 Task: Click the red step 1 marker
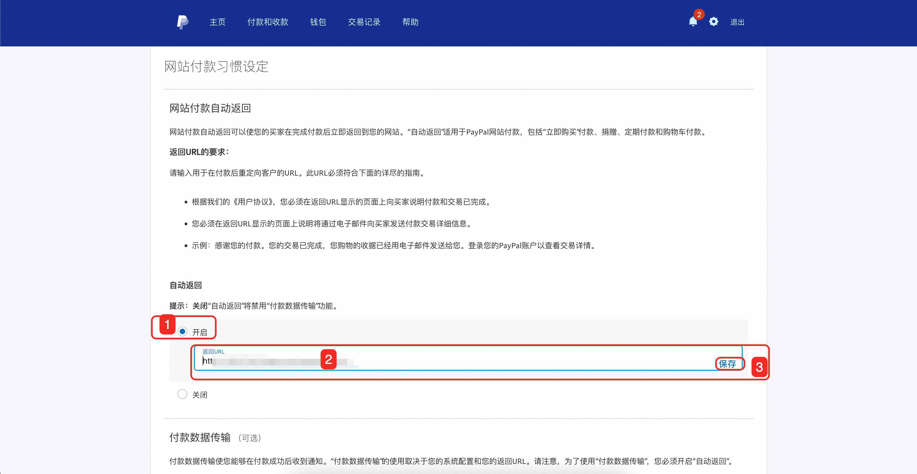[x=167, y=325]
